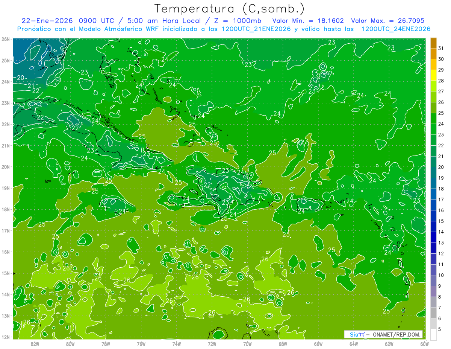Viewport: 451px width, 349px height.
Task: Select the "Valor Max. = 26.7095" text
Action: 387,21
